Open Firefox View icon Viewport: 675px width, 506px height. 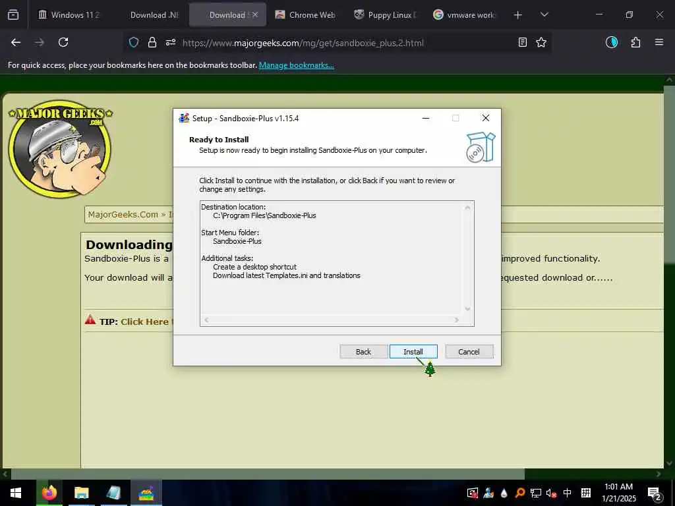pos(13,14)
